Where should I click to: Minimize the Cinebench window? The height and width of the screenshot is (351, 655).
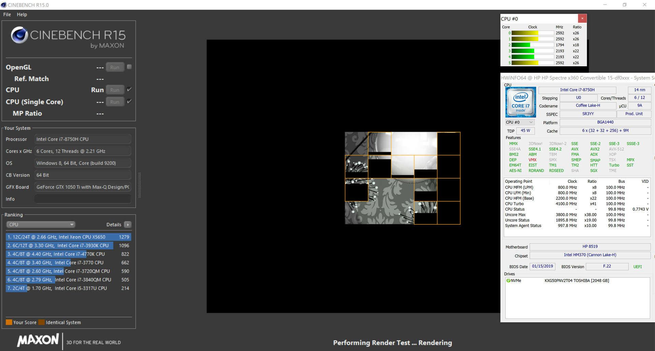605,5
